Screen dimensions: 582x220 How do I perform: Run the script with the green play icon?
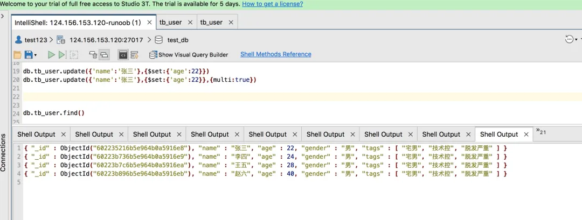(x=51, y=54)
